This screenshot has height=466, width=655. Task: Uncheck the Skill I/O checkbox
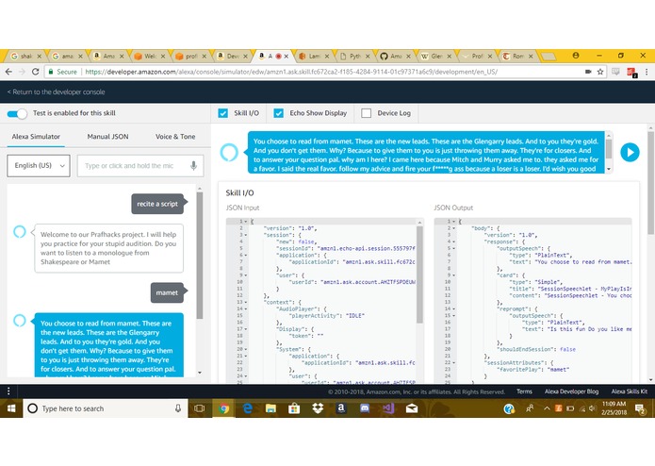pyautogui.click(x=223, y=113)
